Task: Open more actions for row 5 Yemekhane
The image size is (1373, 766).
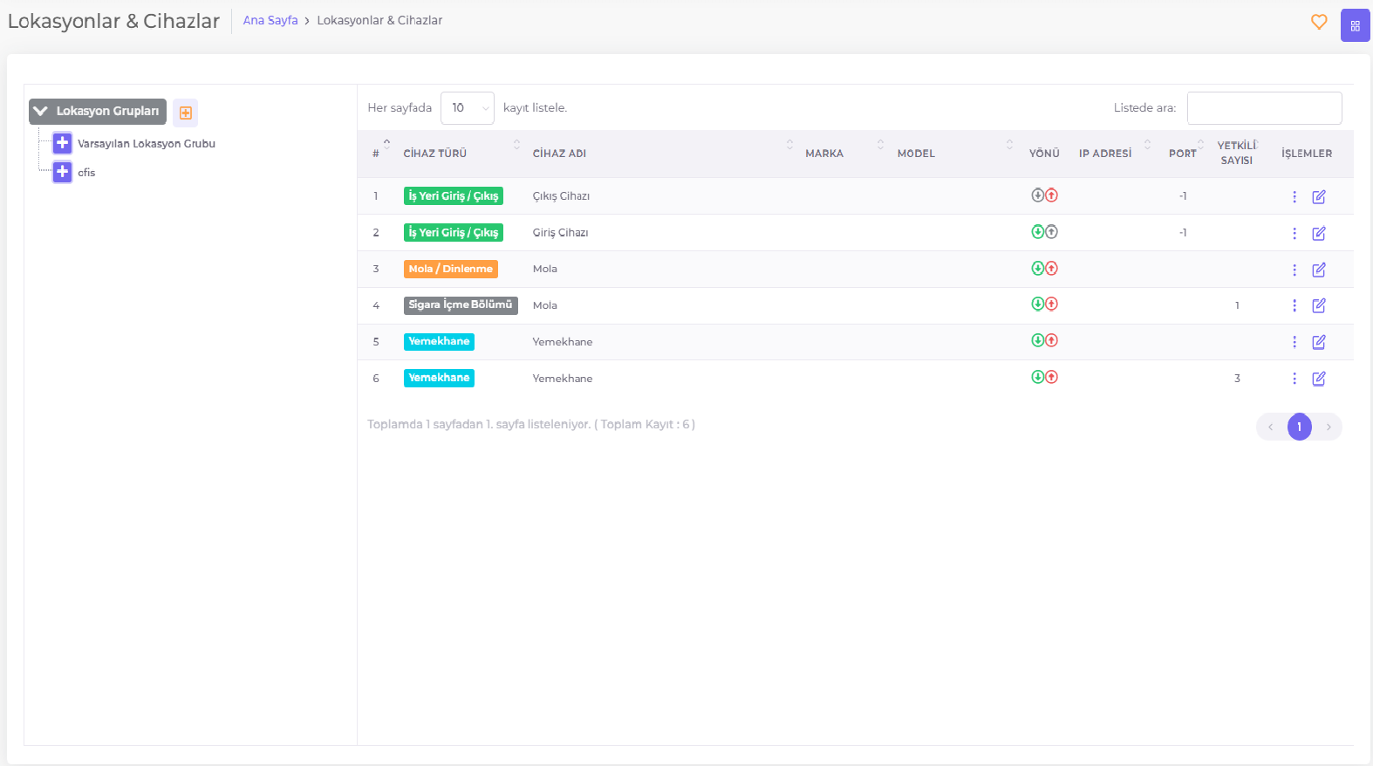Action: point(1294,342)
